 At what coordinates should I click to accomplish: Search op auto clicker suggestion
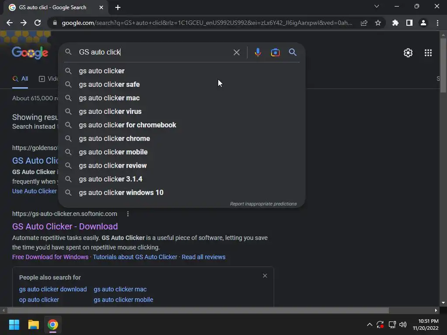39,300
